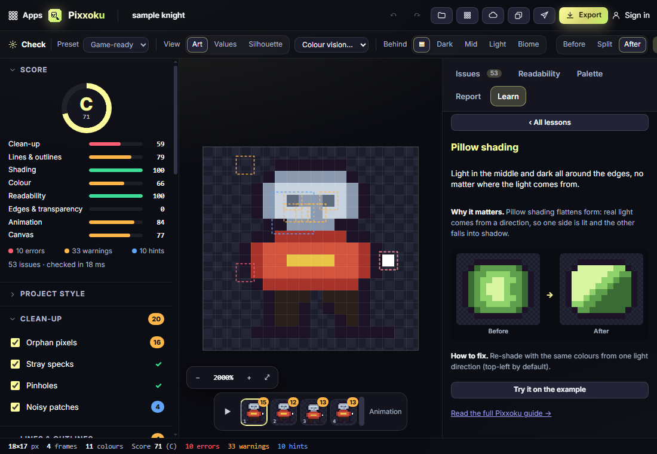Click the Export button
657x454 pixels.
click(584, 16)
